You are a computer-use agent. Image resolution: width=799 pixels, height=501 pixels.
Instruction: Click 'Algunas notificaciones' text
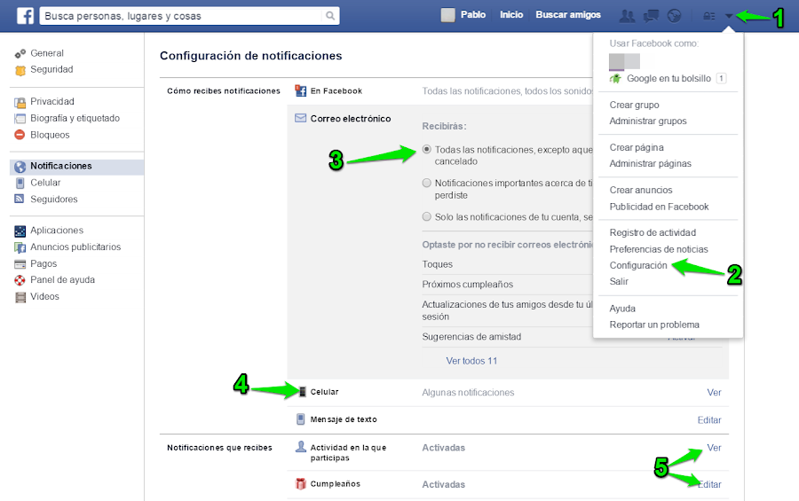click(x=468, y=393)
